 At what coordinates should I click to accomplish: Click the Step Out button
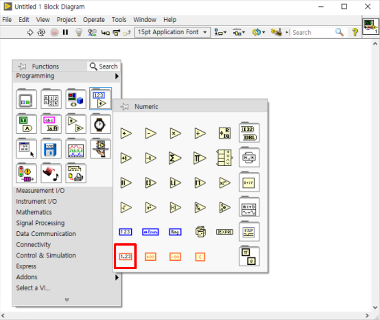(x=127, y=32)
